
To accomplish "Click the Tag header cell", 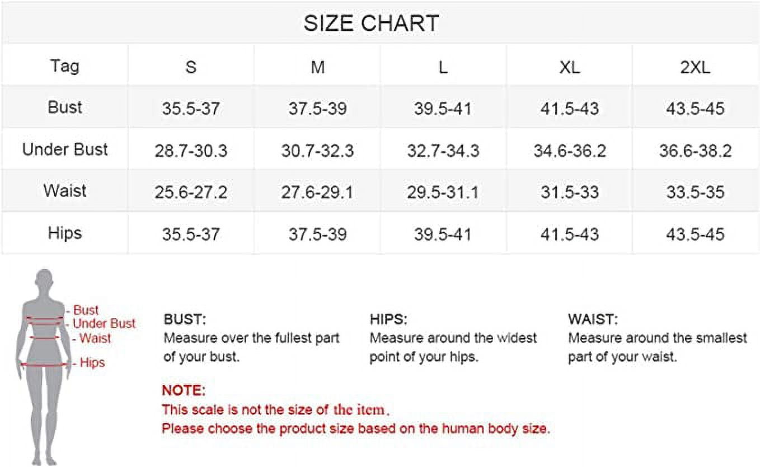I will 65,66.
